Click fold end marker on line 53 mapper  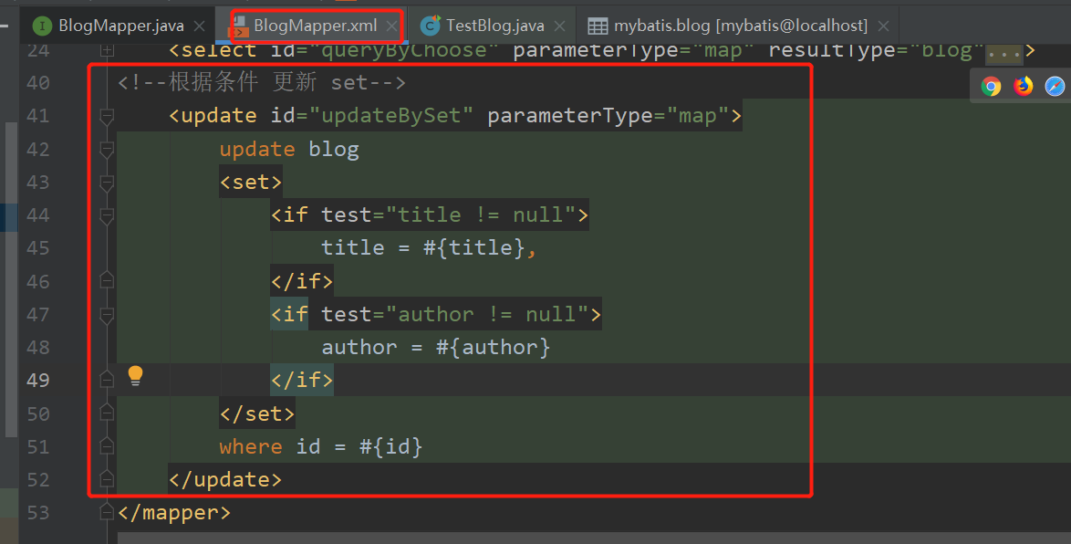[x=107, y=511]
